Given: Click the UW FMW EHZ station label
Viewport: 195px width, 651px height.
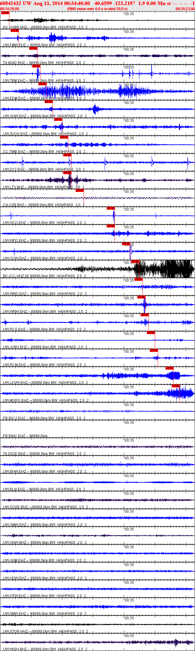Looking at the screenshot, I should tap(45, 45).
